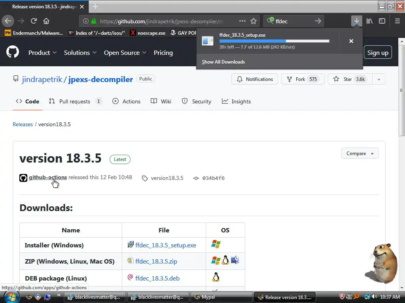This screenshot has height=303, width=405.
Task: Click the red shield security tray icon
Action: [x=342, y=297]
